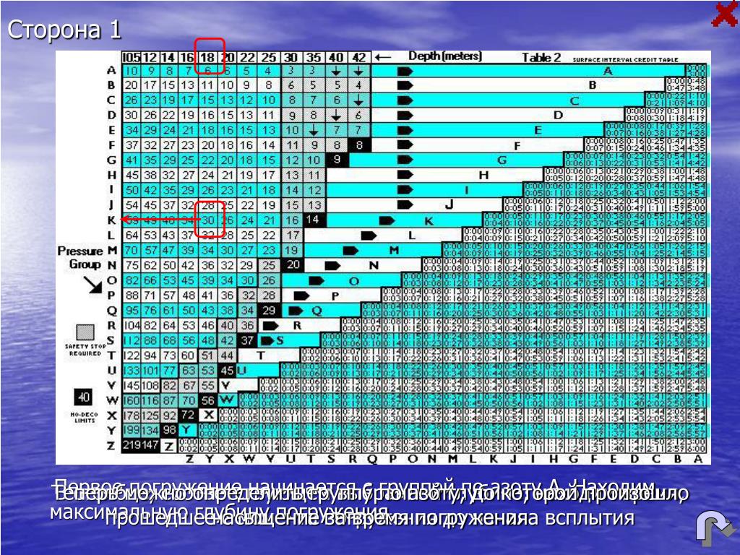Select the 16 depth column header
The image size is (740, 555).
click(187, 58)
